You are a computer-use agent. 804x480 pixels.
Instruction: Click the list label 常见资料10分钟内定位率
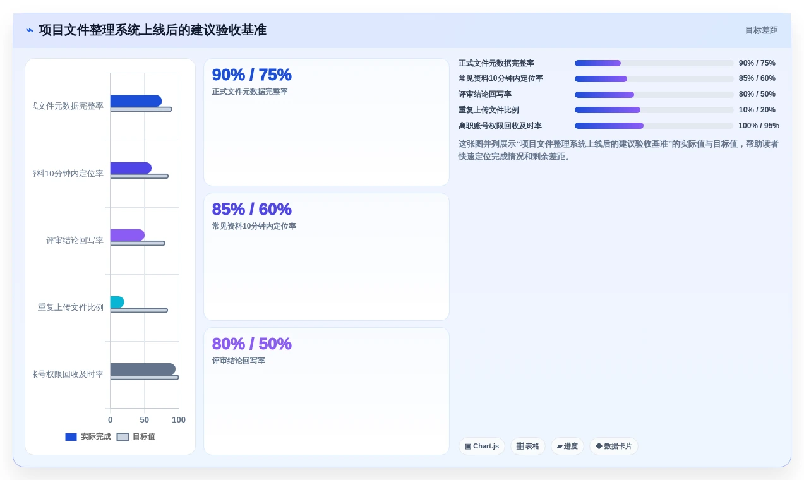501,78
